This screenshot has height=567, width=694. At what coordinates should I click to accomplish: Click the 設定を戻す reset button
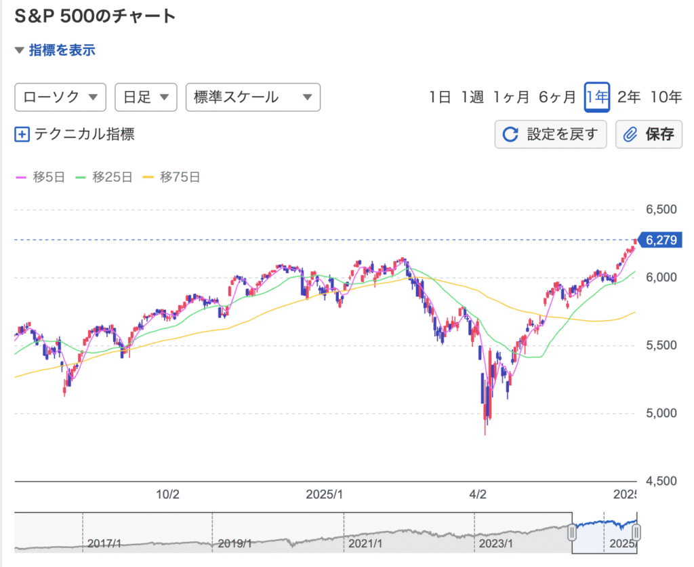550,134
